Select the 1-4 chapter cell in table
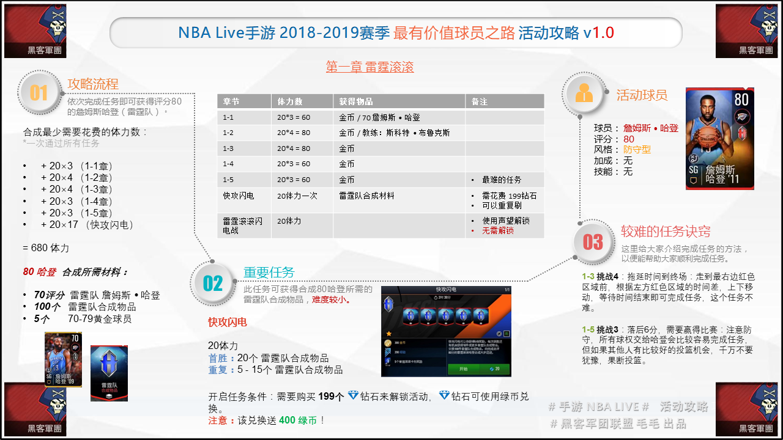Viewport: 783px width, 440px height. [244, 164]
